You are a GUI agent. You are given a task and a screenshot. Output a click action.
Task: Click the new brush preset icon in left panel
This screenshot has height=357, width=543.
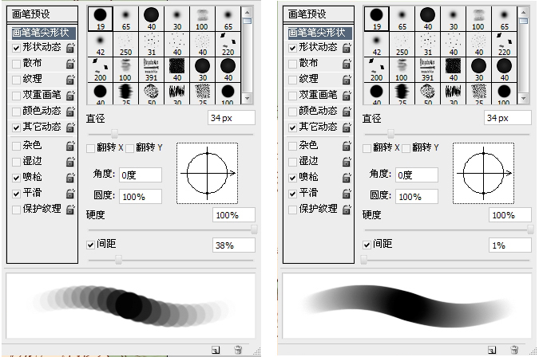[x=216, y=350]
